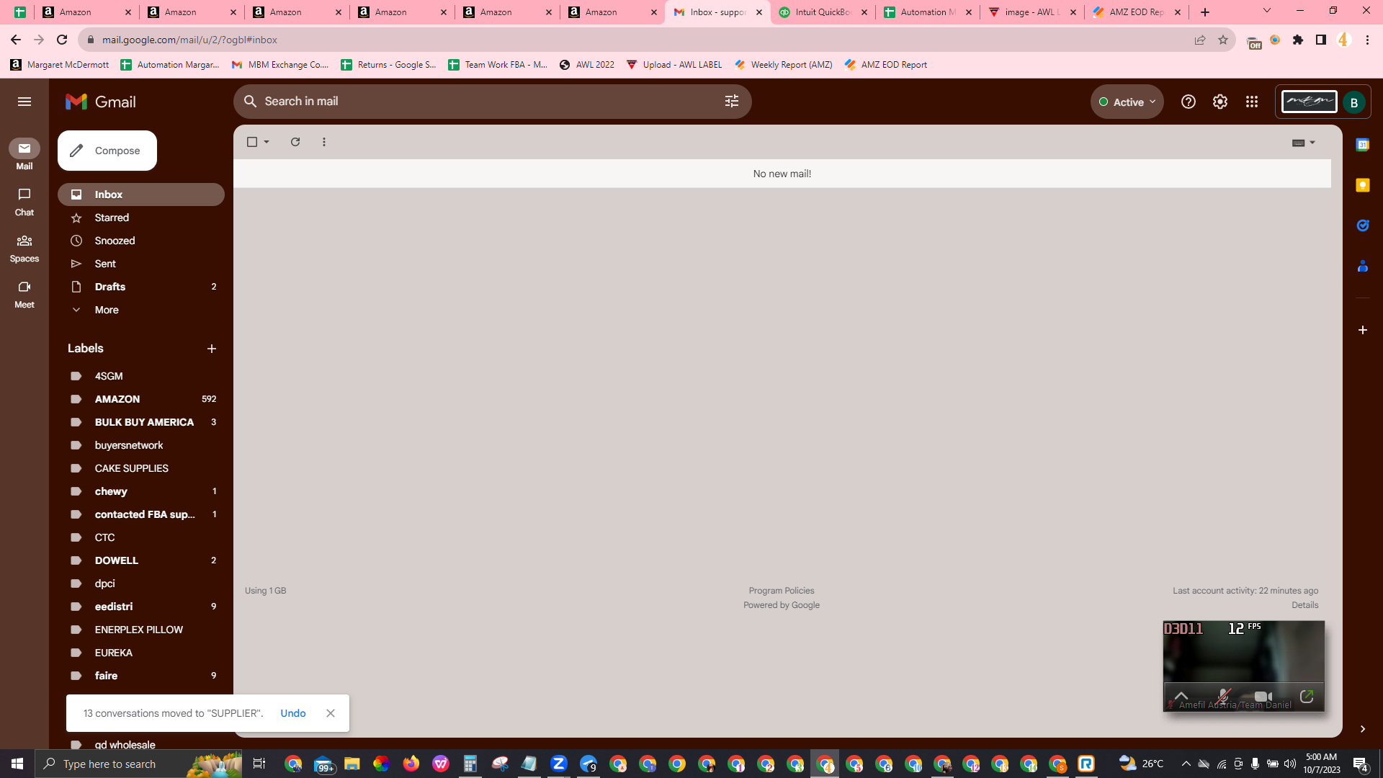Open select options dropdown arrow
Viewport: 1383px width, 778px height.
pyautogui.click(x=267, y=142)
